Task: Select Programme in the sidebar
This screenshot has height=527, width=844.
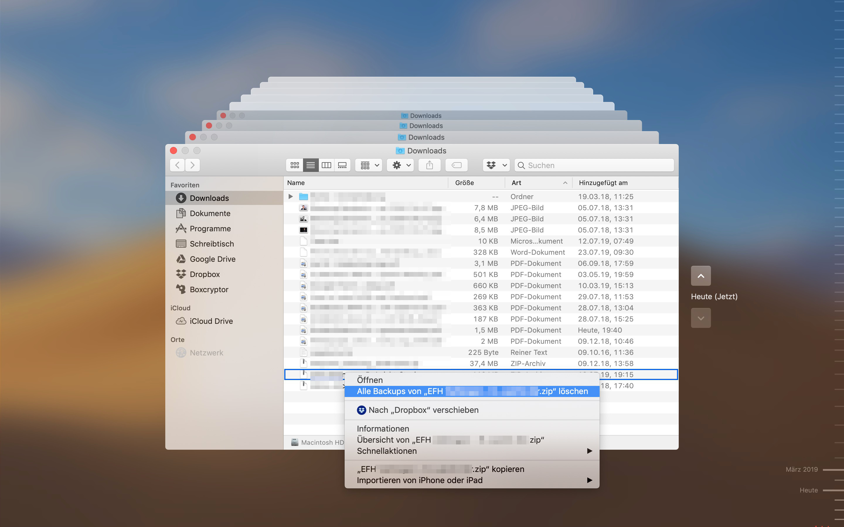Action: point(210,229)
